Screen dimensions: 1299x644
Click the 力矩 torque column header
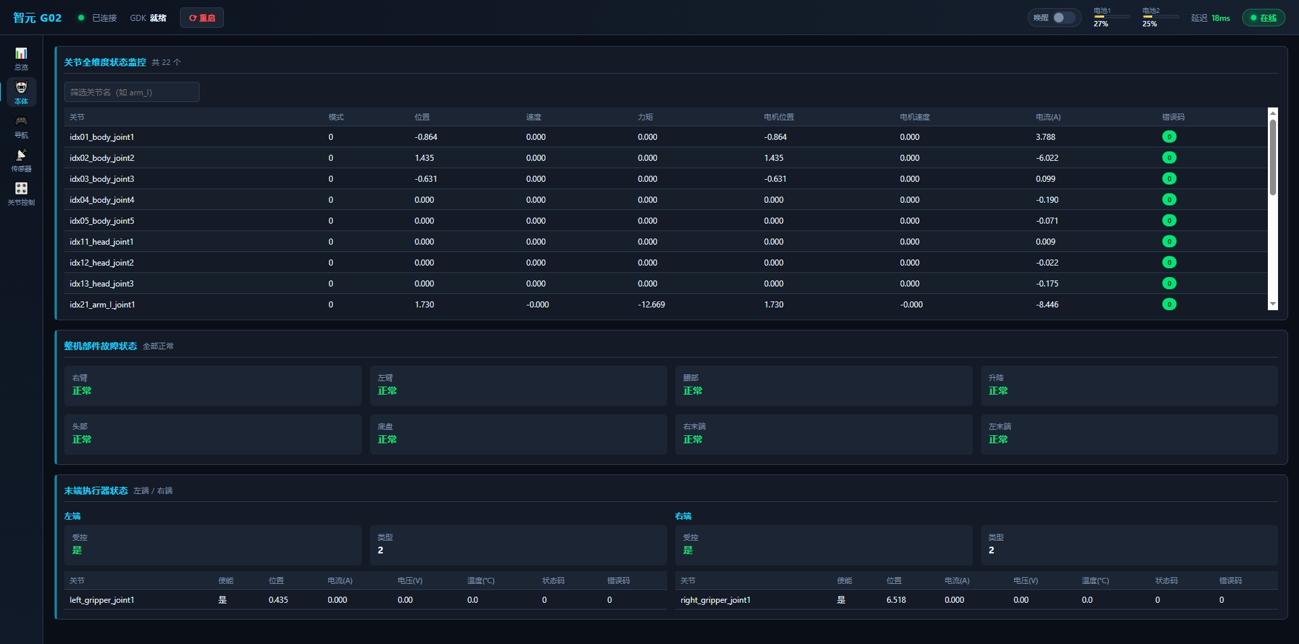click(x=645, y=117)
